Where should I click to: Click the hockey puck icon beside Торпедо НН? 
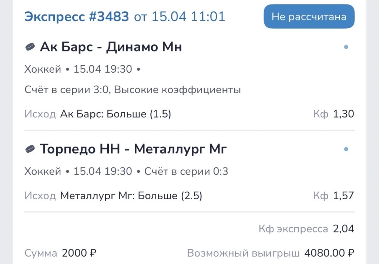(30, 149)
